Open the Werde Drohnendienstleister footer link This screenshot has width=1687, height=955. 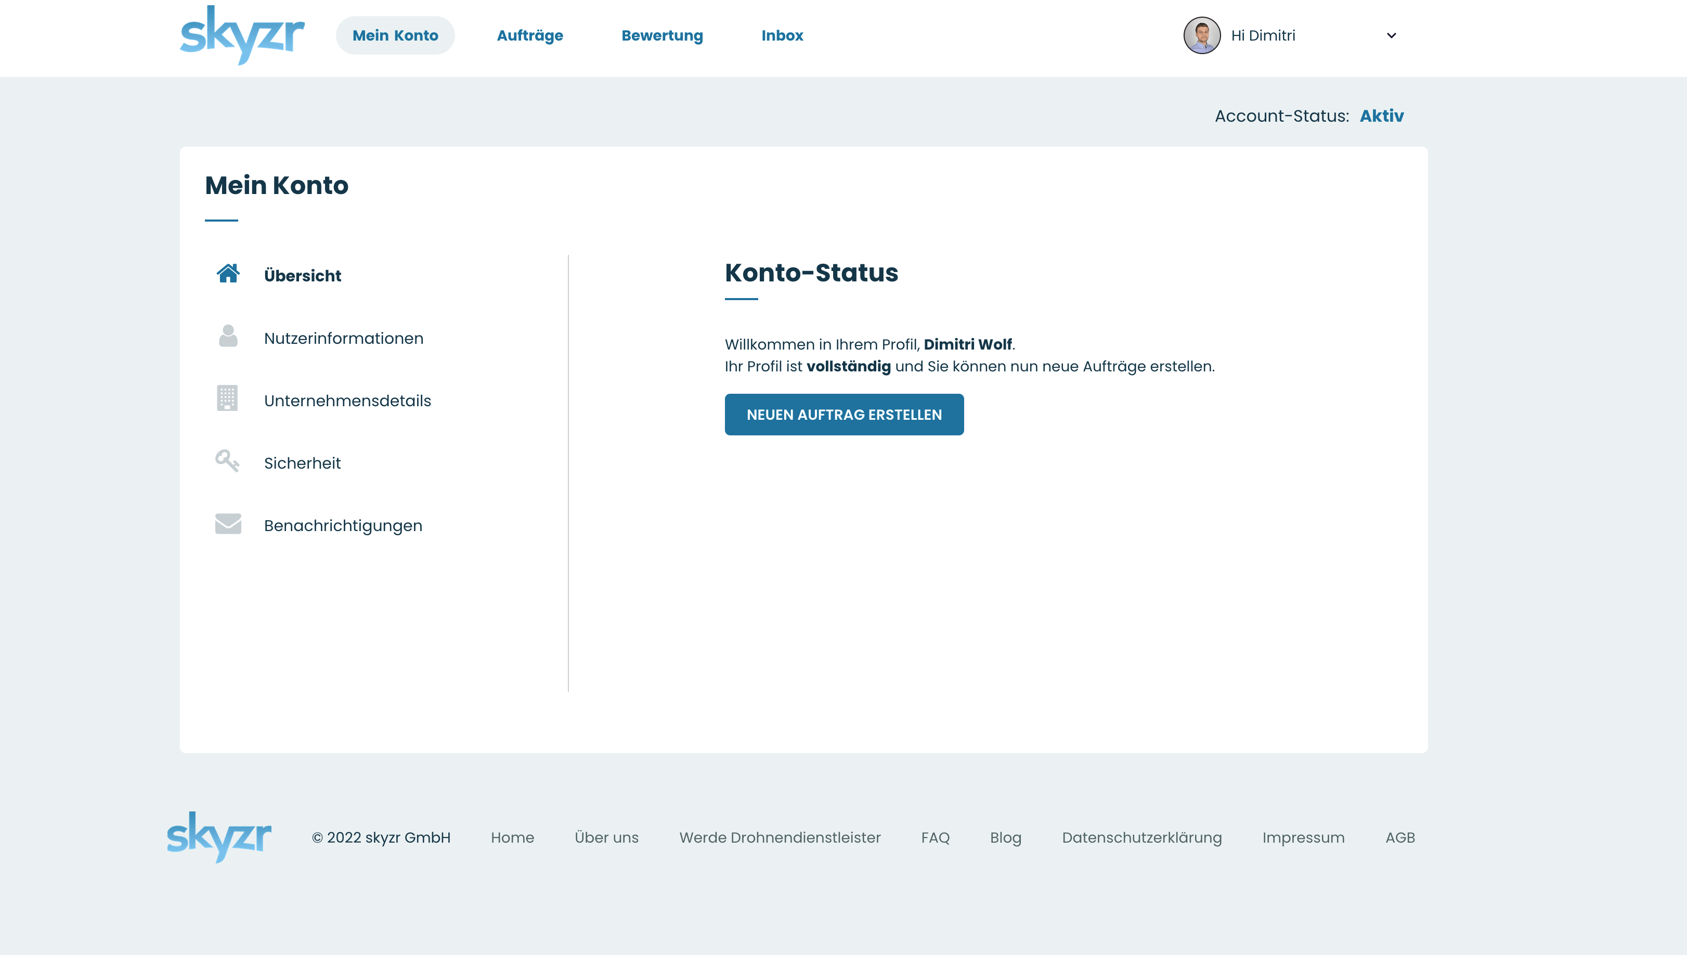pyautogui.click(x=780, y=837)
